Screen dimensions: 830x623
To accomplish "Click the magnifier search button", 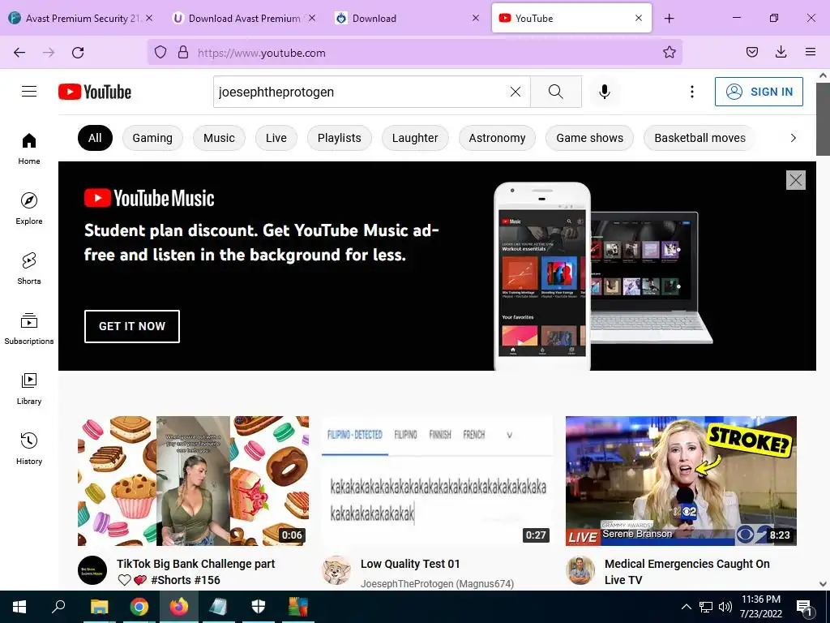I will point(556,92).
